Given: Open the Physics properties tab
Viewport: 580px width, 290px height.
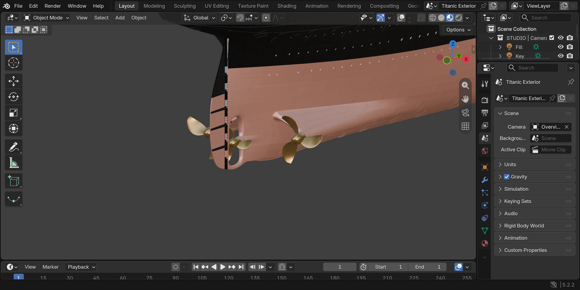Looking at the screenshot, I should (485, 205).
